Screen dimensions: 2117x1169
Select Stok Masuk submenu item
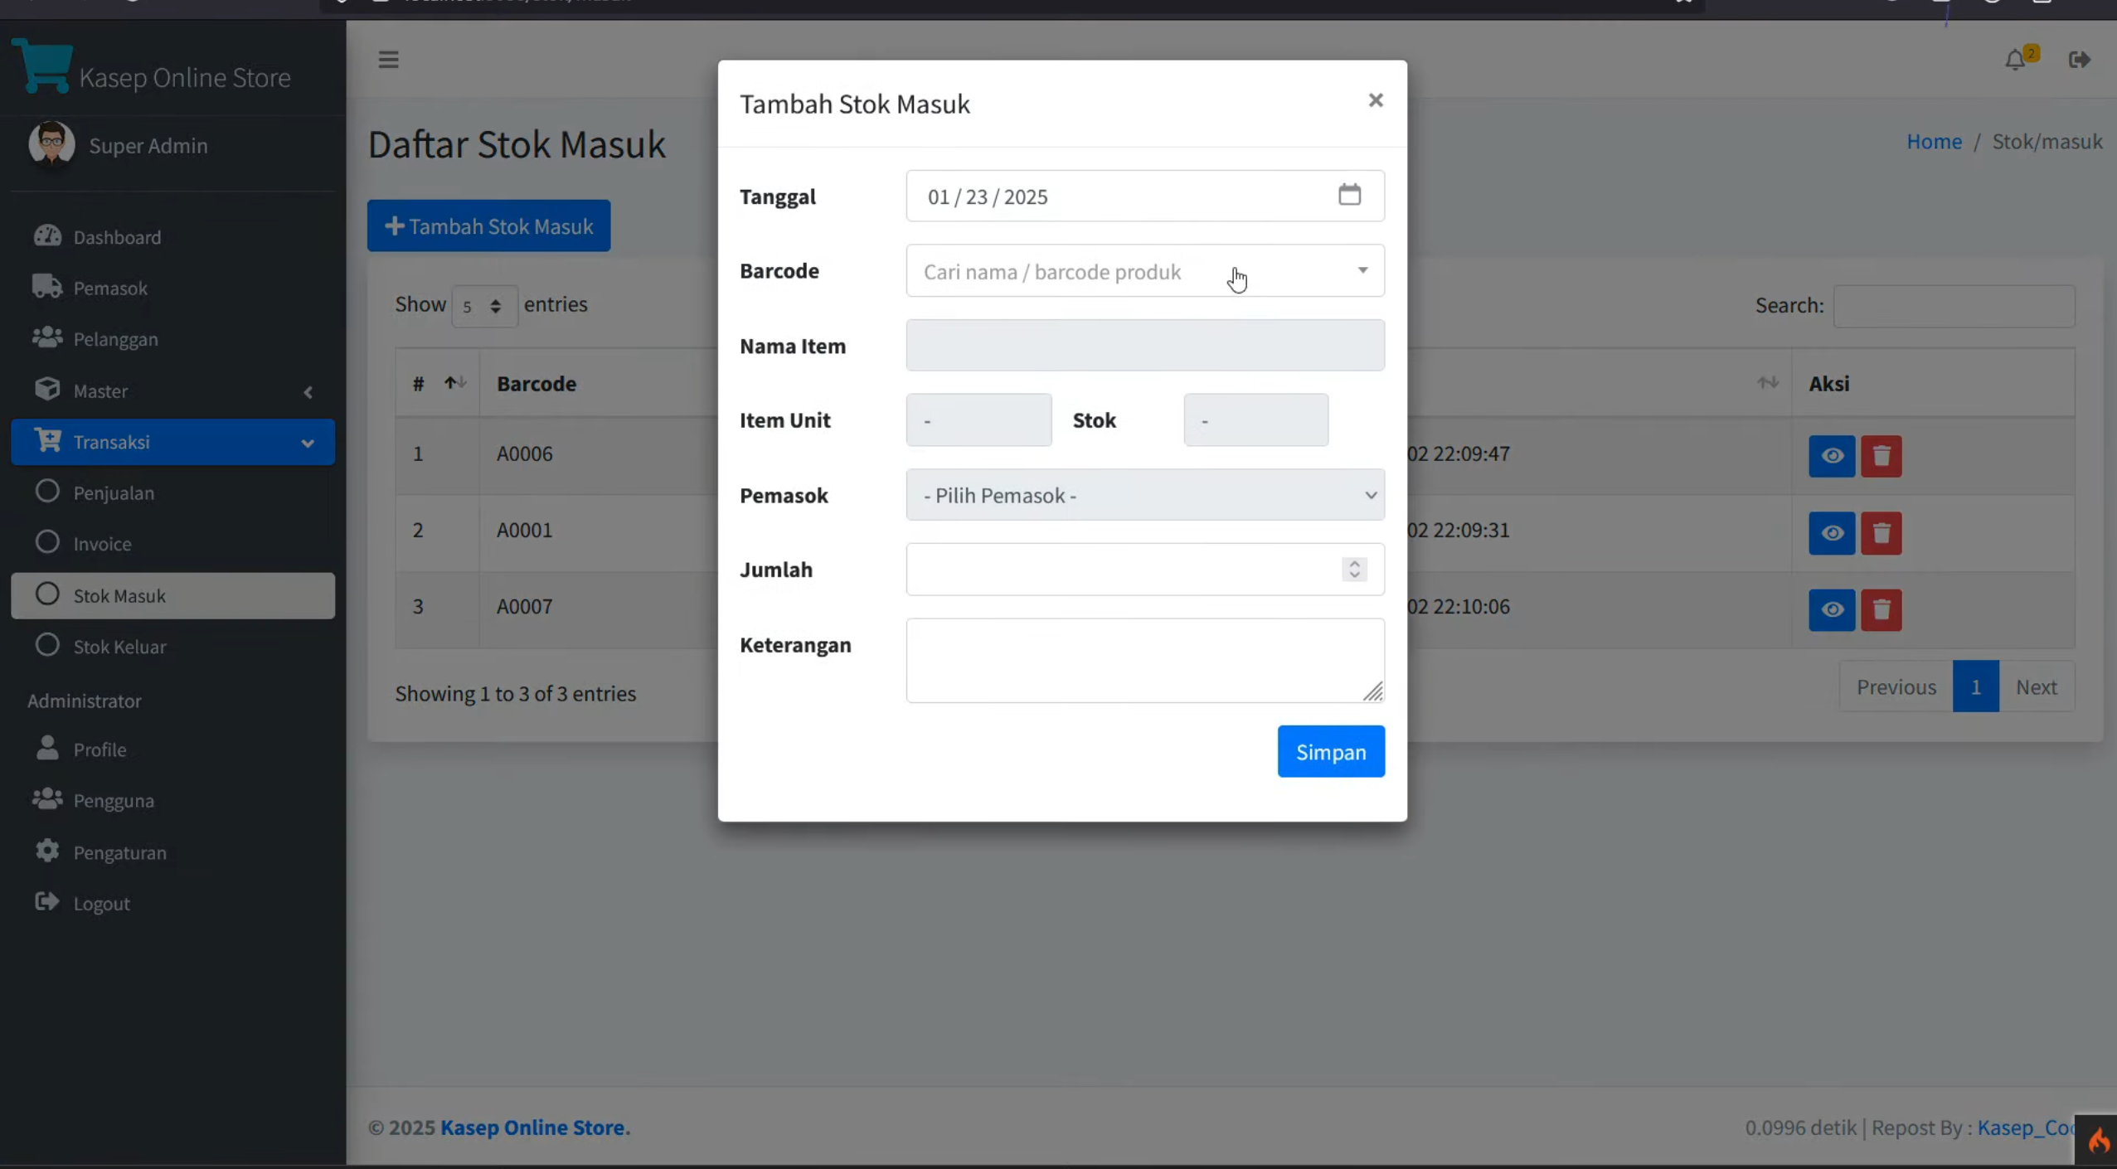coord(172,595)
